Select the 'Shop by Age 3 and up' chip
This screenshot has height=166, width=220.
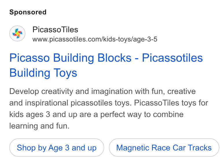pos(57,148)
